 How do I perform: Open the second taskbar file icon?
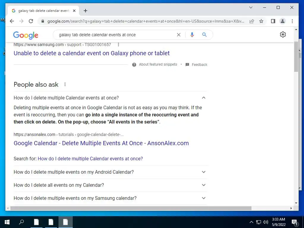[x=51, y=222]
